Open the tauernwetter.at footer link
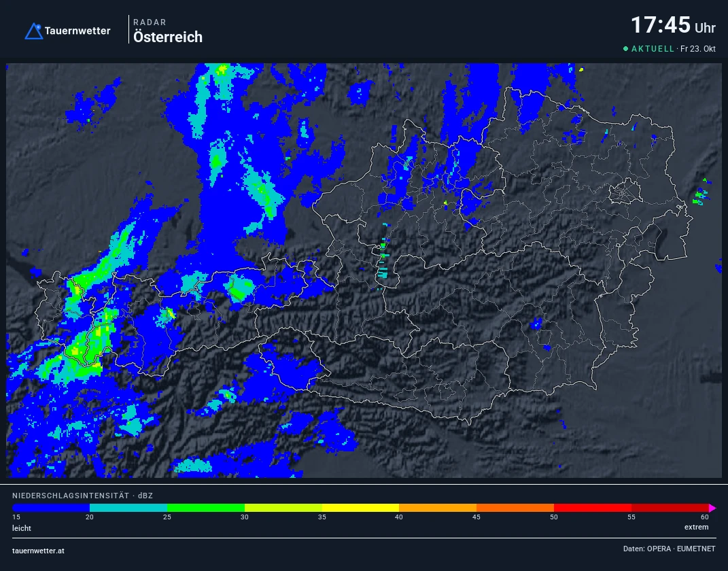Image resolution: width=728 pixels, height=571 pixels. click(x=39, y=551)
